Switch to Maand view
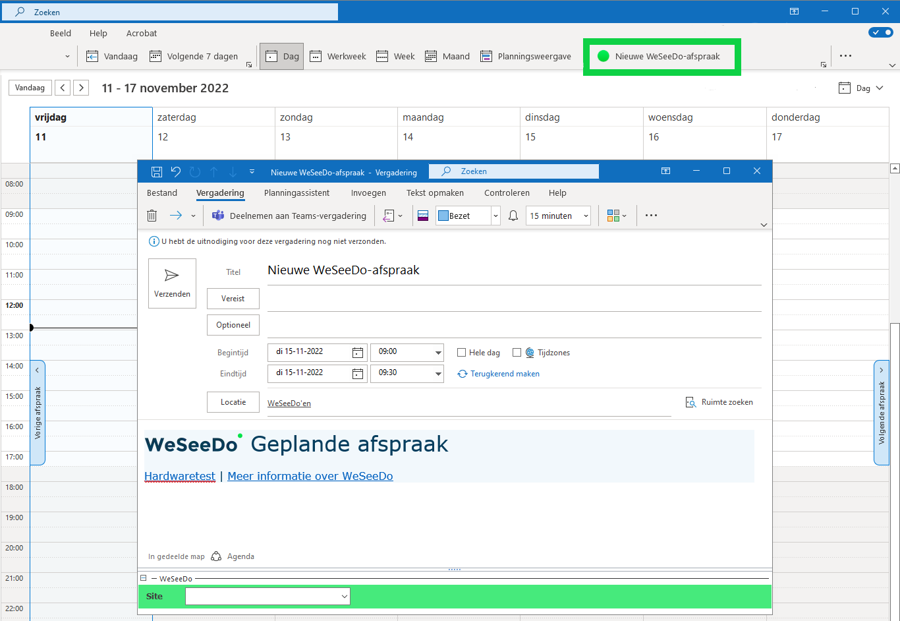Viewport: 900px width, 621px height. click(447, 56)
